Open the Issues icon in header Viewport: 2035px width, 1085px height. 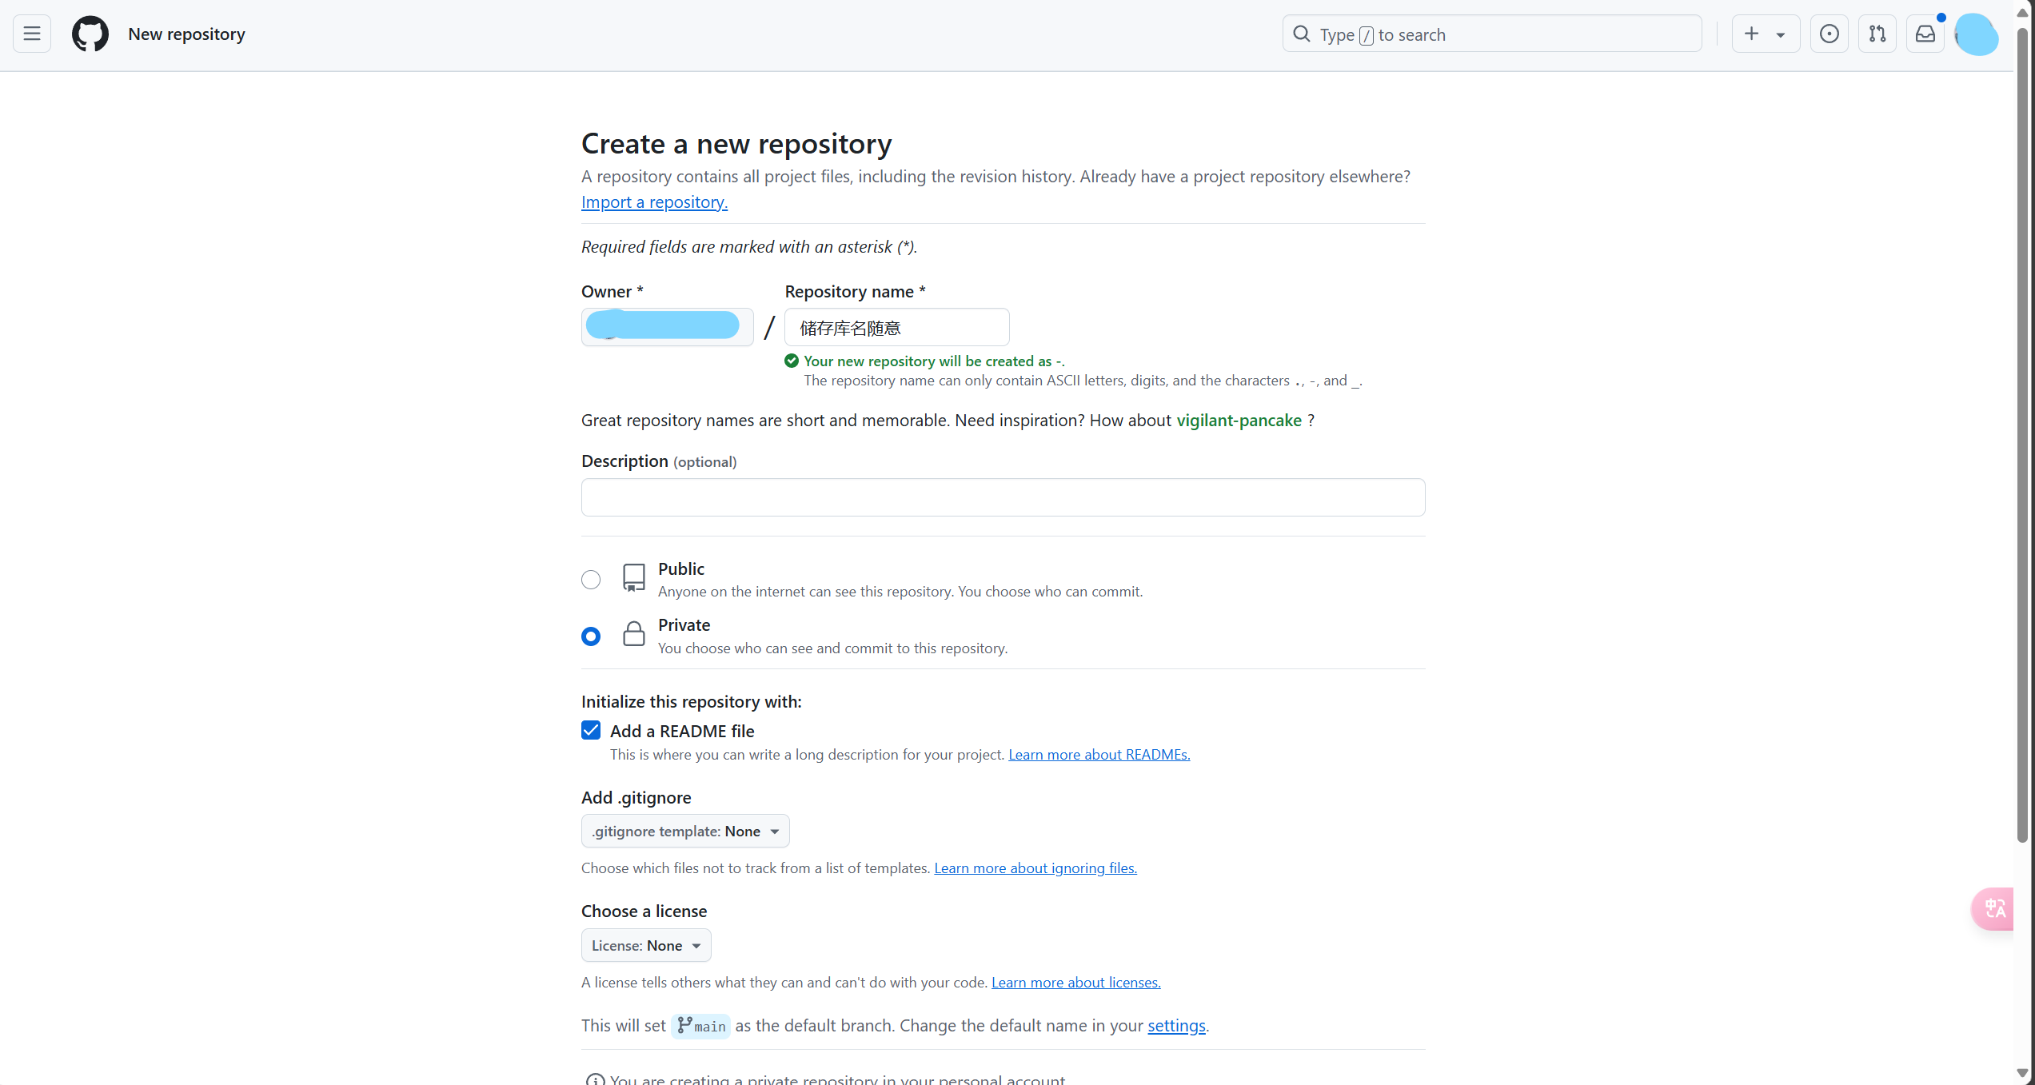[1829, 34]
